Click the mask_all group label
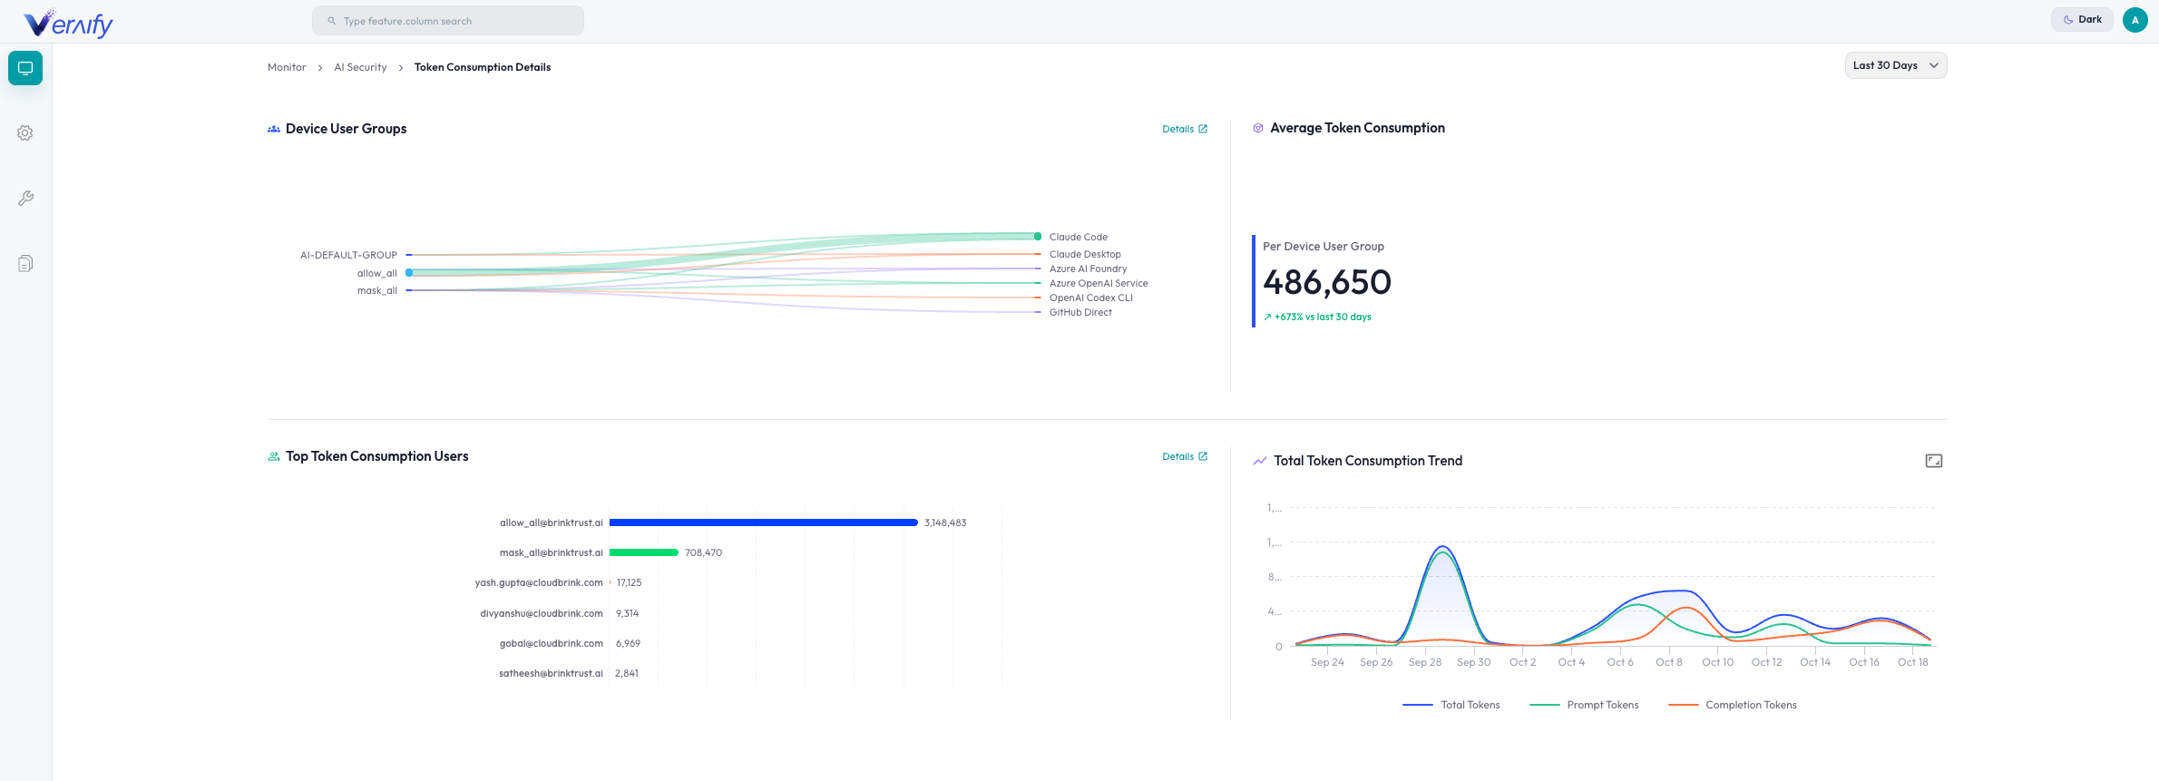Image resolution: width=2159 pixels, height=781 pixels. [377, 290]
